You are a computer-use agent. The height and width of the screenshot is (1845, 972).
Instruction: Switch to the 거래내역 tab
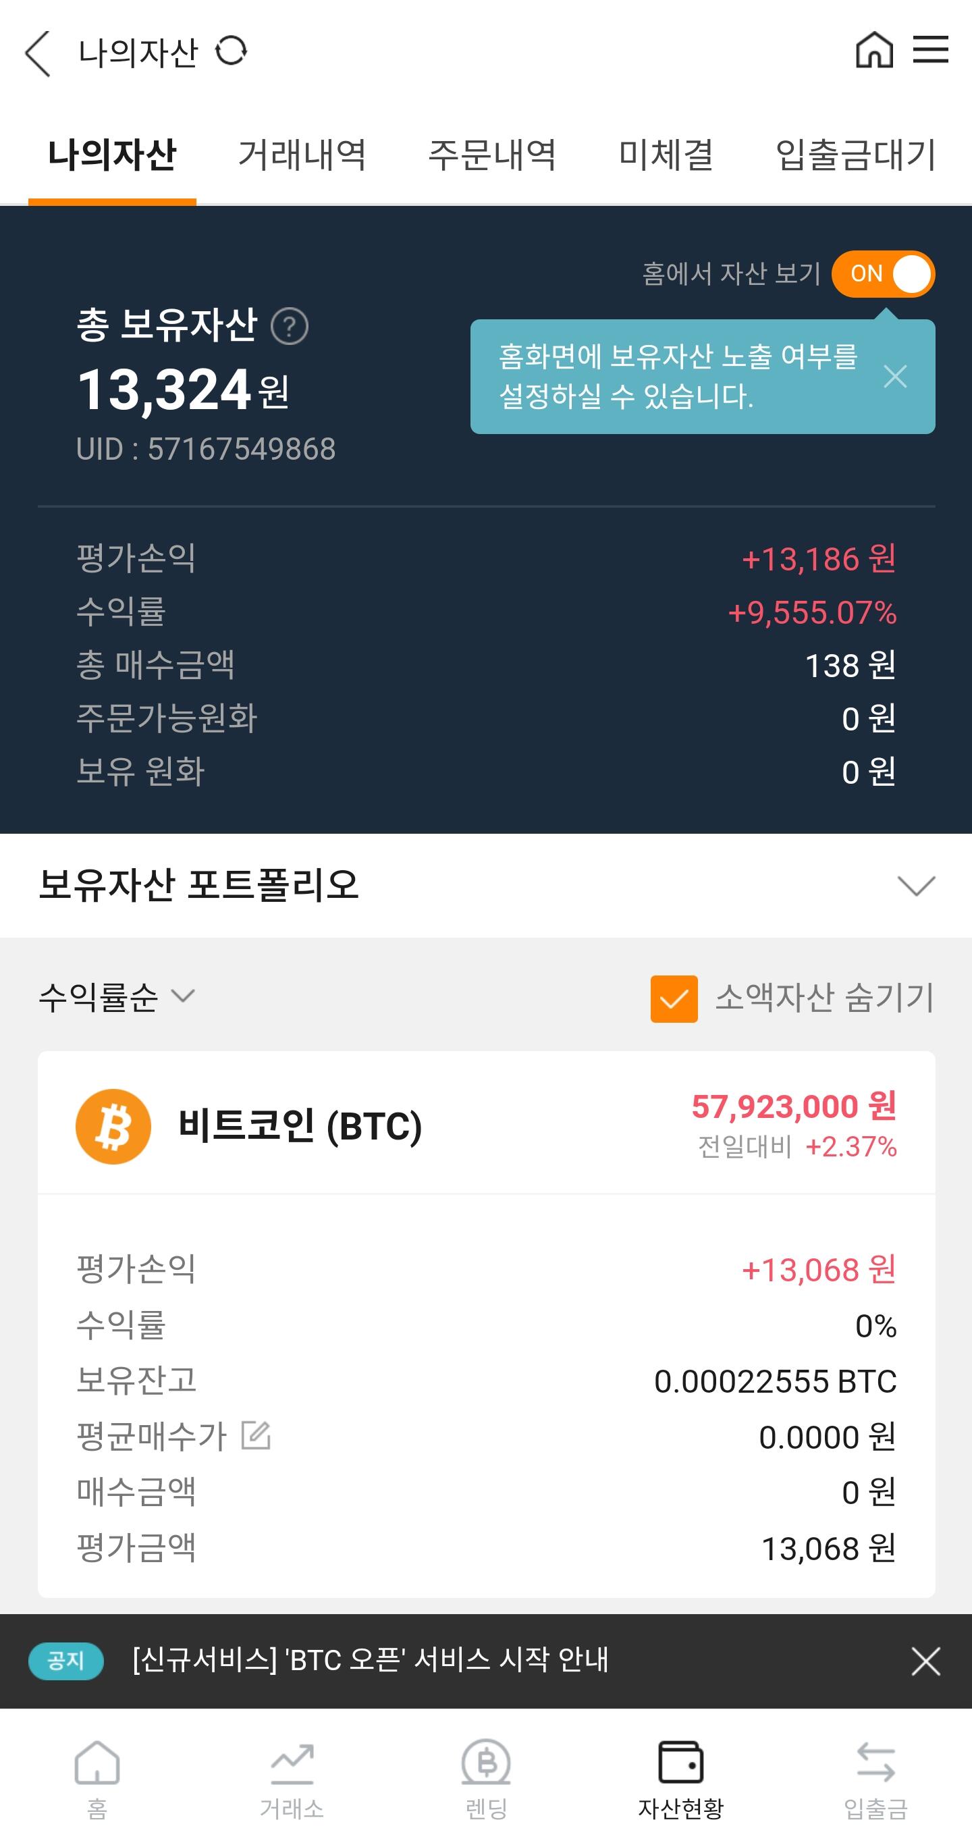click(x=302, y=155)
